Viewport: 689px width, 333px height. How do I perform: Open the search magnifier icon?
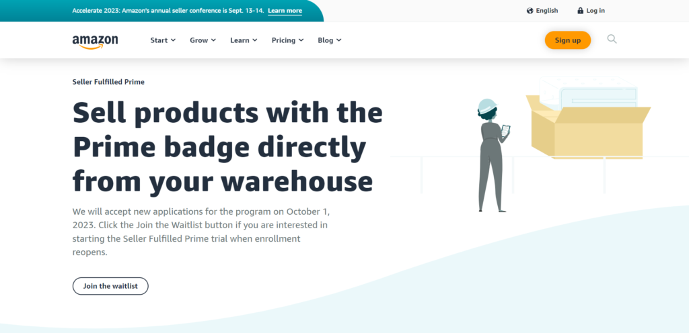(612, 40)
